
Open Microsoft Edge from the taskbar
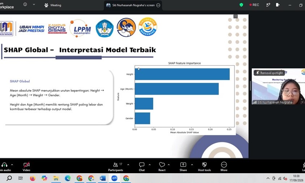(68, 178)
